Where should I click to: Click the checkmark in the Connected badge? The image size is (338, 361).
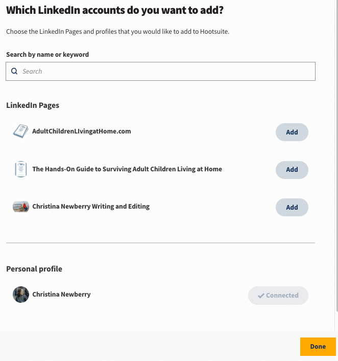pyautogui.click(x=261, y=296)
